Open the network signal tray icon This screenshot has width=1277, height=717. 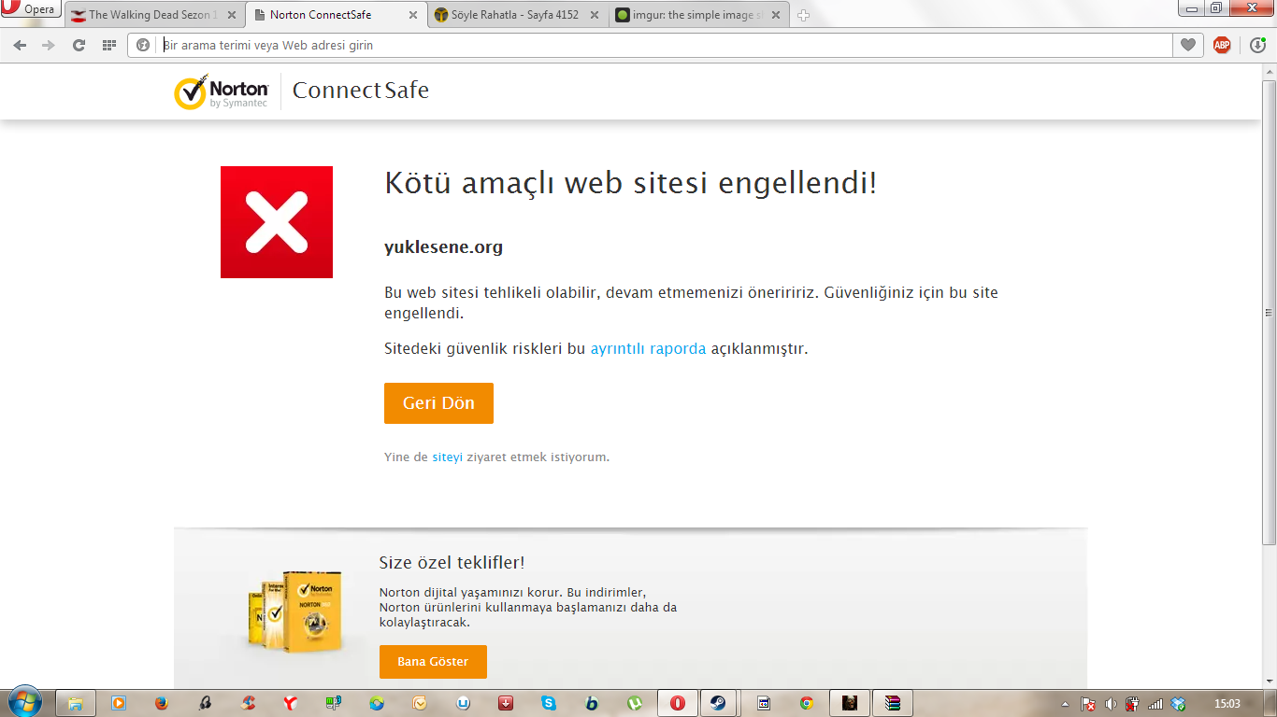pyautogui.click(x=1155, y=704)
